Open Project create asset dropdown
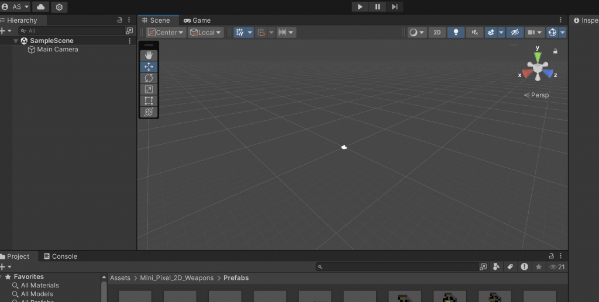 pos(5,267)
